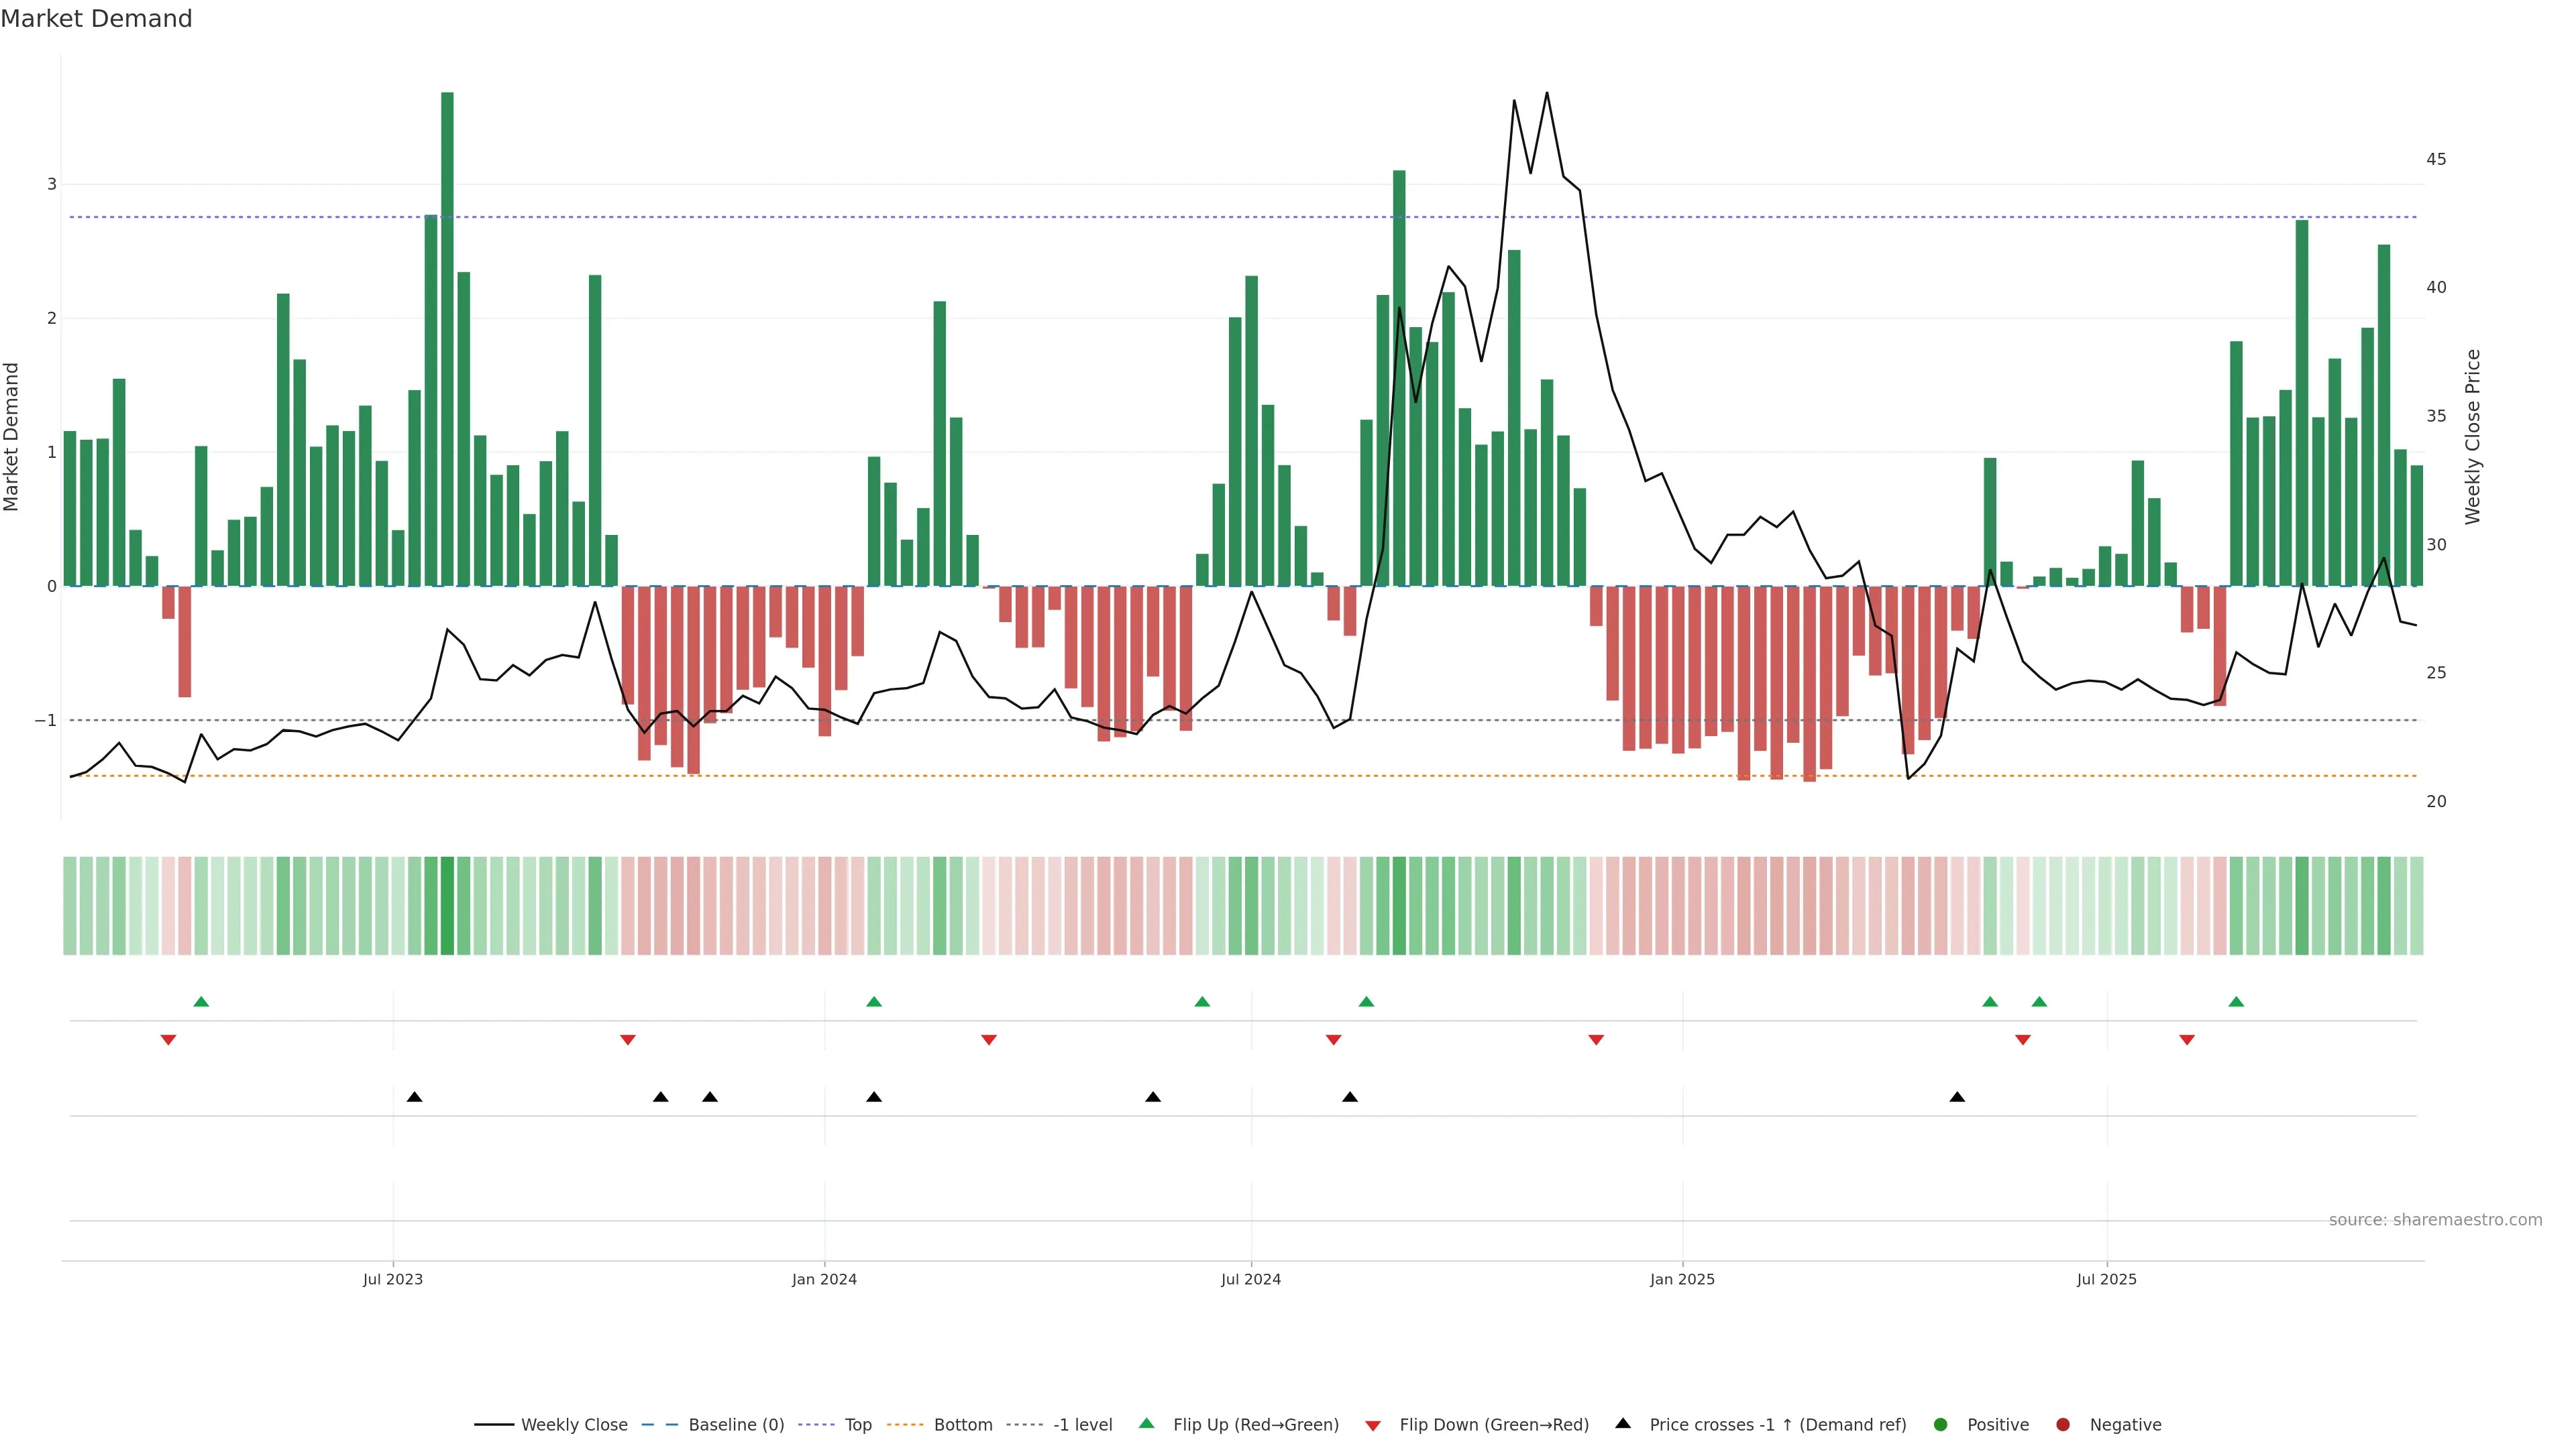This screenshot has width=2576, height=1448.
Task: Click the black Price crosses -1 legend triangle
Action: pos(1623,1424)
